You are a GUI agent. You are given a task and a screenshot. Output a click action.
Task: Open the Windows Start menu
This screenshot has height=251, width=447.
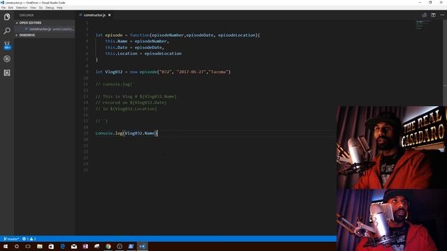[6, 246]
